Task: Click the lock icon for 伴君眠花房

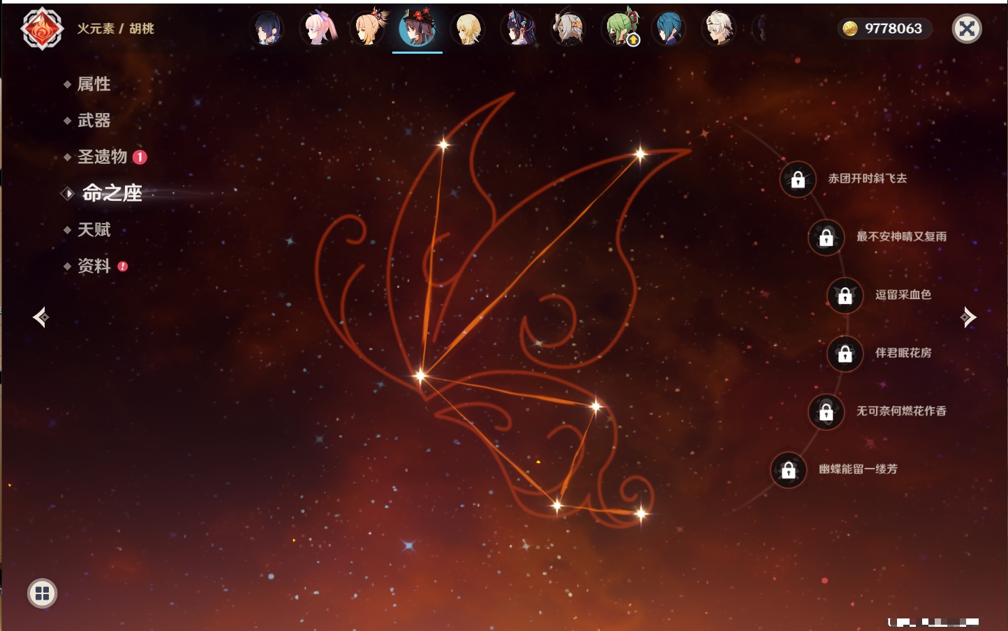Action: point(845,353)
